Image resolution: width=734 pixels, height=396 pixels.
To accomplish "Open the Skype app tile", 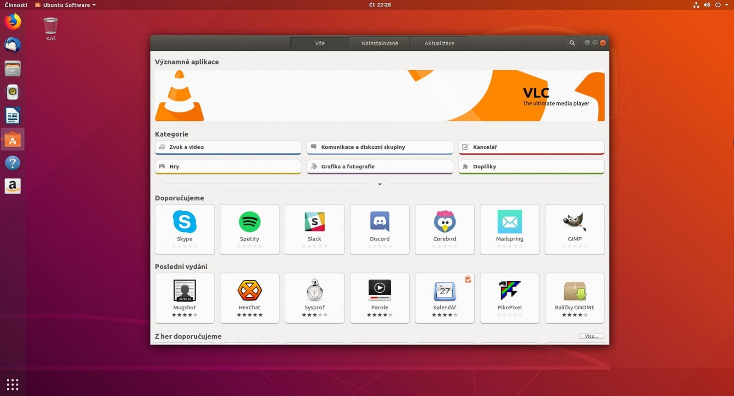I will click(184, 229).
